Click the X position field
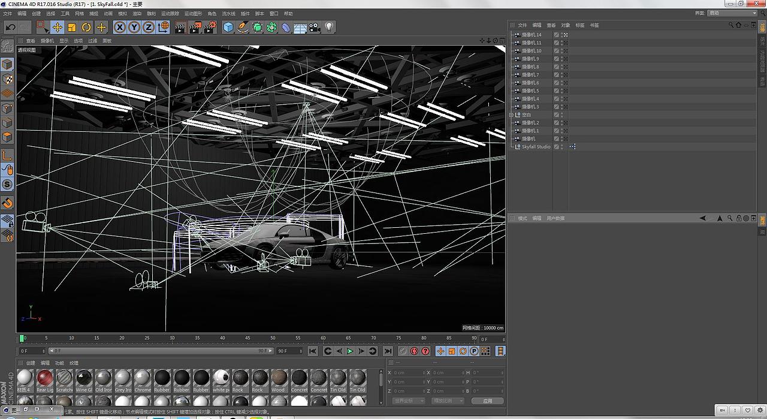 coord(408,373)
